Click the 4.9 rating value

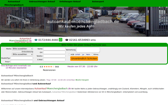pos(41,67)
